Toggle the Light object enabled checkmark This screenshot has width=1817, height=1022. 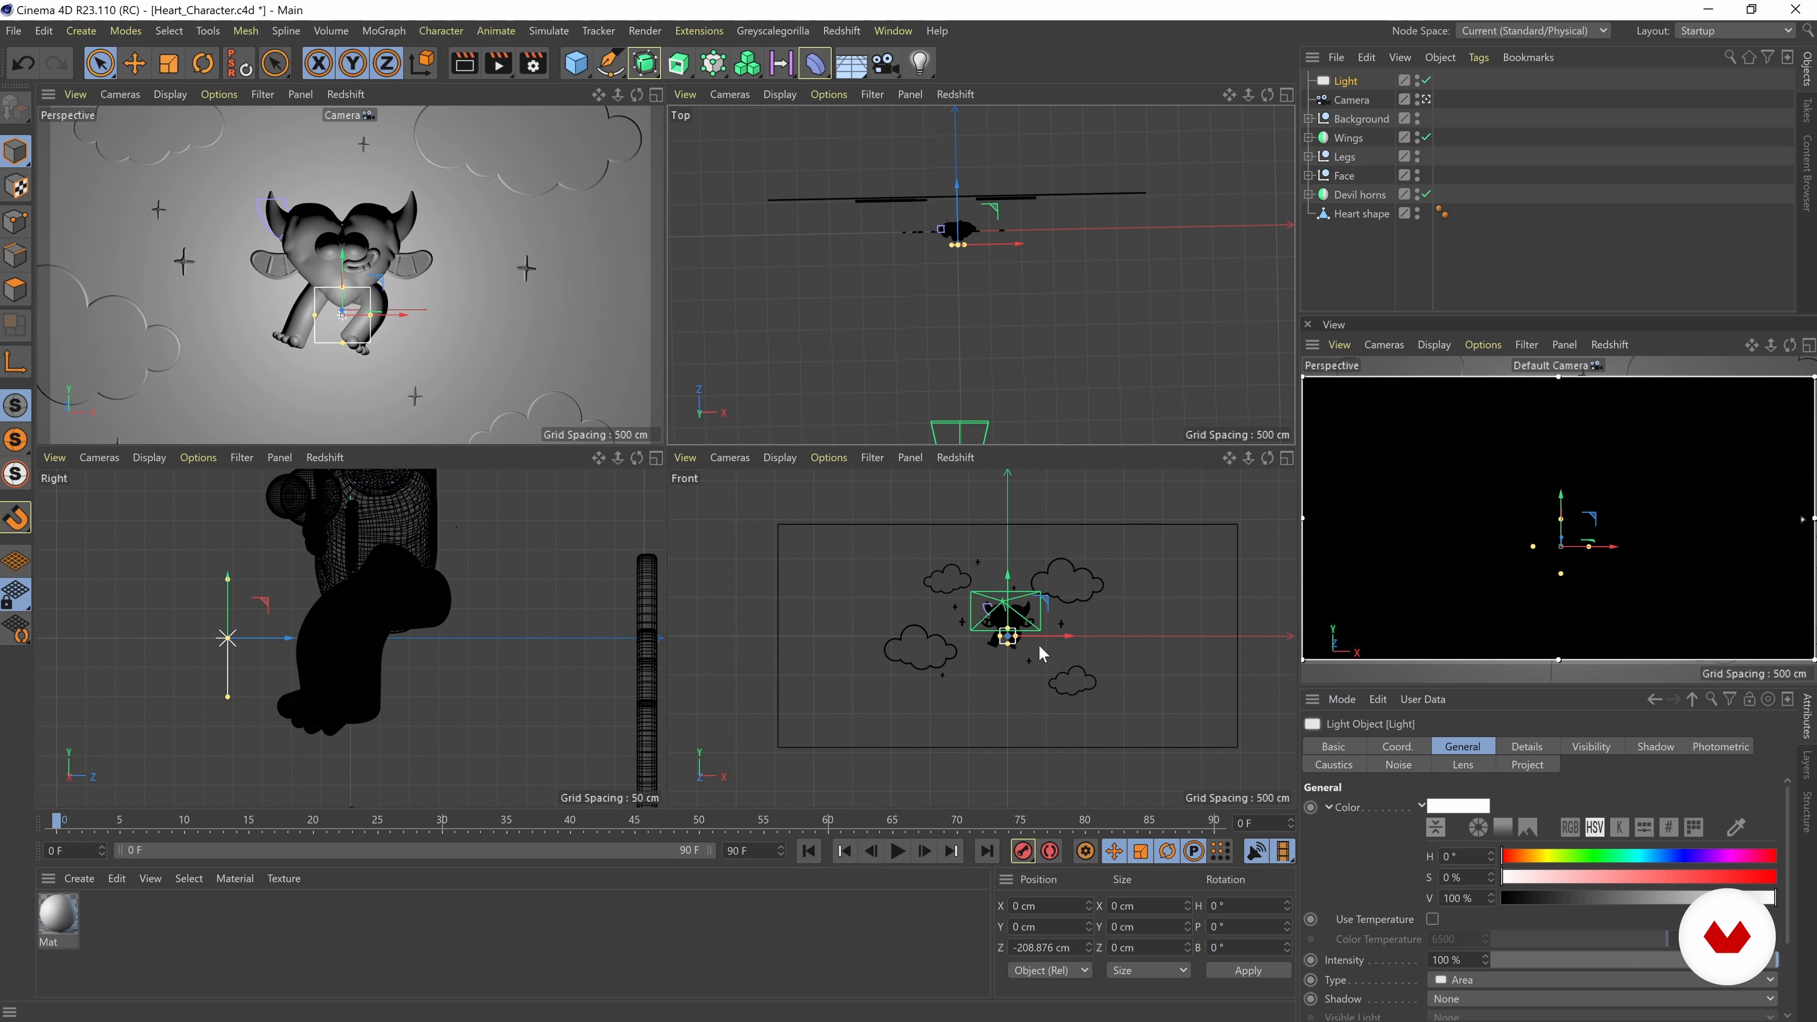1426,80
